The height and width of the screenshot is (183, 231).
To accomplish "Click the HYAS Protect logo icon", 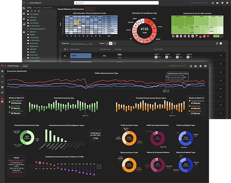I will tap(2, 66).
